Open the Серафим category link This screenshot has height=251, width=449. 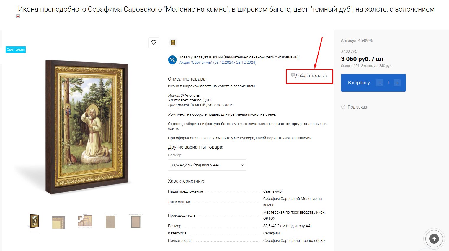pos(271,233)
